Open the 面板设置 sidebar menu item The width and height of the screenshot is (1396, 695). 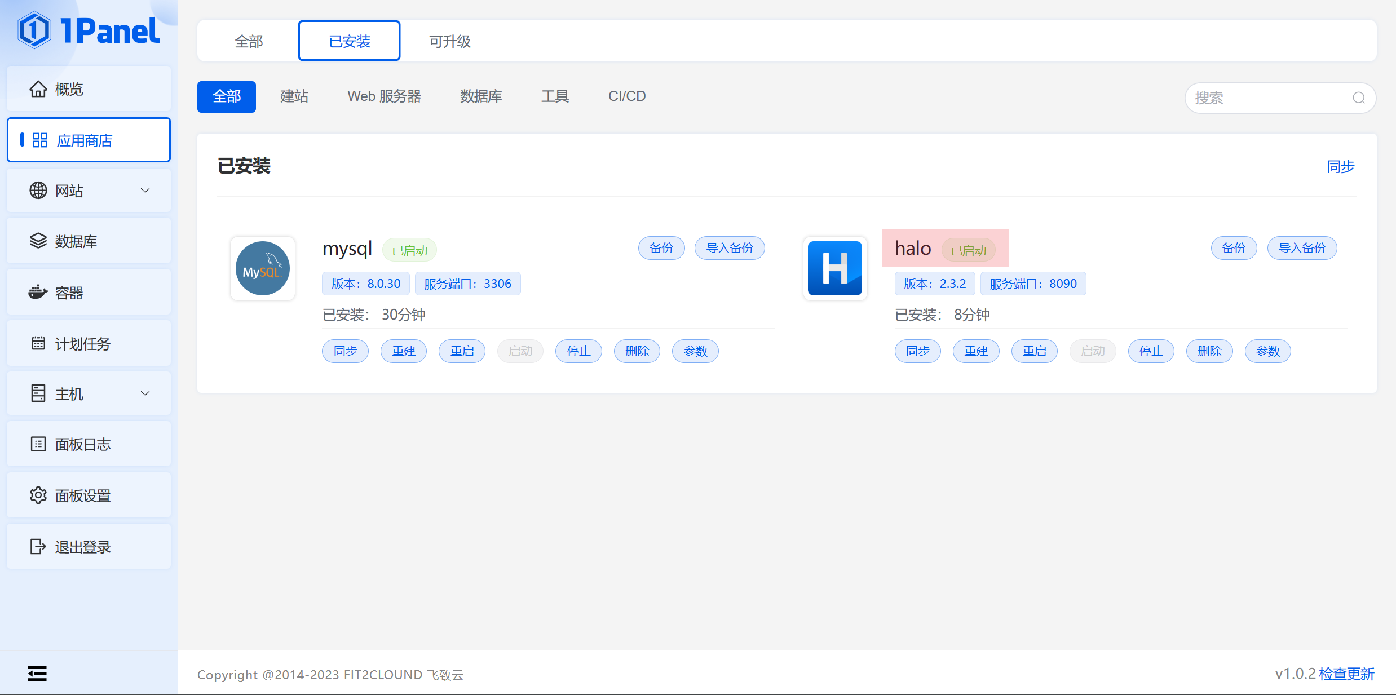(89, 495)
